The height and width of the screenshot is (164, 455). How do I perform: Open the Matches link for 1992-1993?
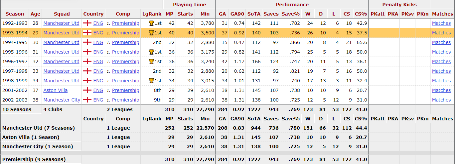click(x=441, y=23)
